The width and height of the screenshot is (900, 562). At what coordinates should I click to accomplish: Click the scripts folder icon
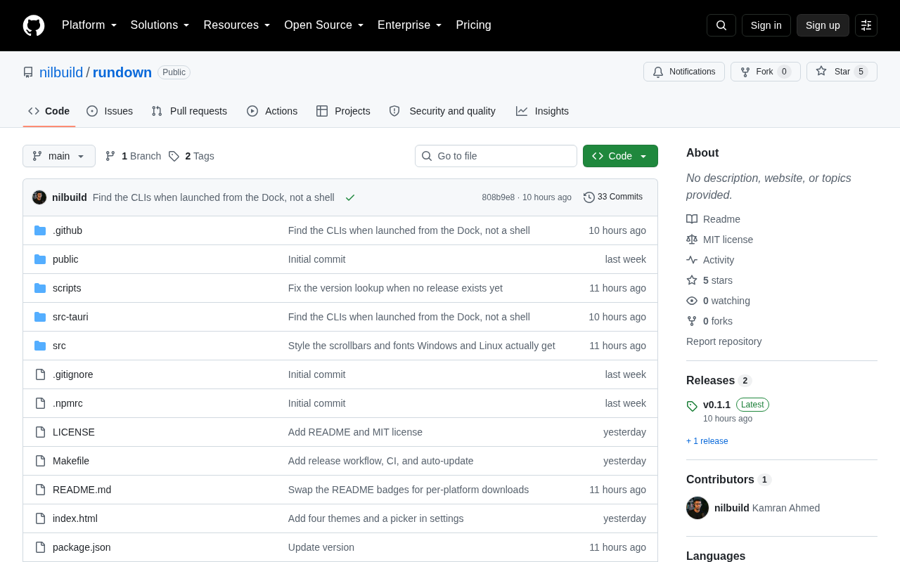(40, 288)
